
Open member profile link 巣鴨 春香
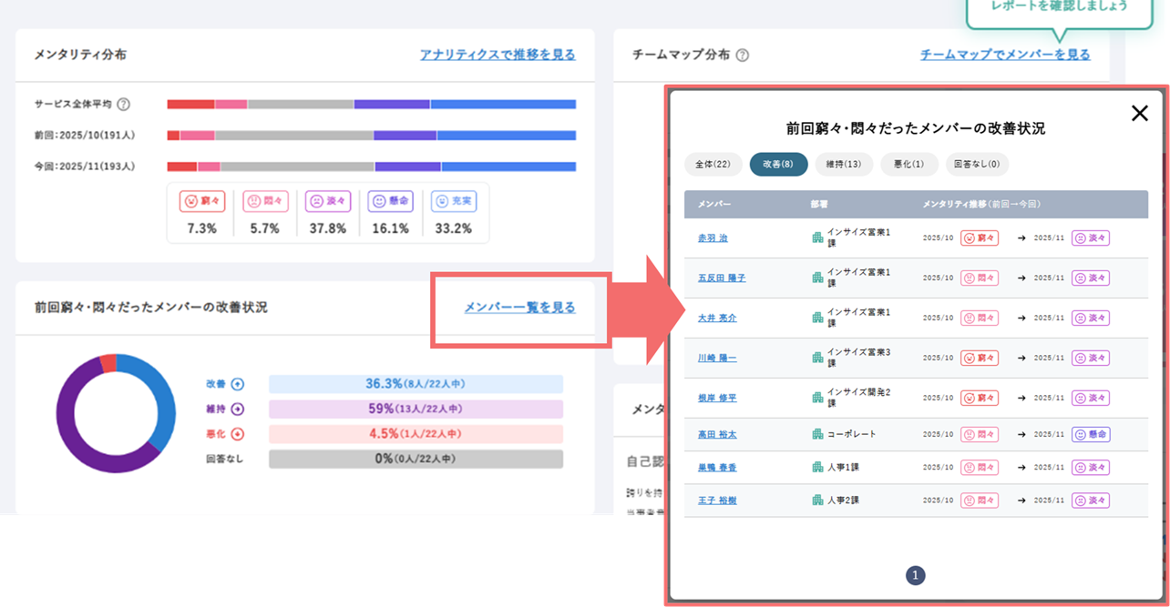[x=717, y=467]
